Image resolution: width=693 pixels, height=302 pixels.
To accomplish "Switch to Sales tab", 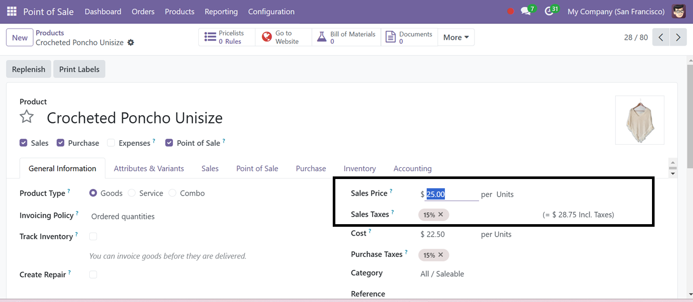I will coord(210,168).
